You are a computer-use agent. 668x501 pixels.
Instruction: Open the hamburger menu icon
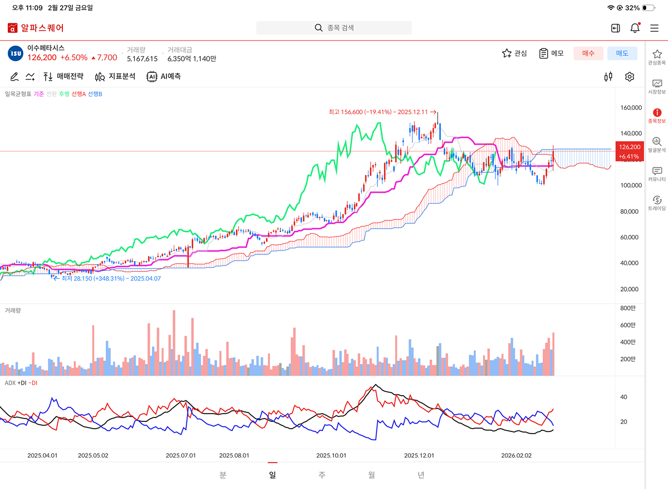(x=654, y=28)
